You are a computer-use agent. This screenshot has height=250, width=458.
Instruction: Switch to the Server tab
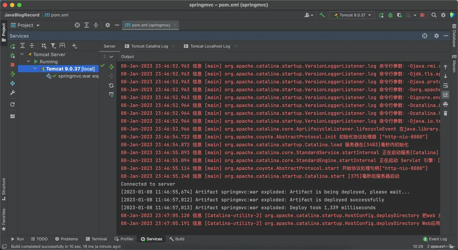(x=110, y=46)
